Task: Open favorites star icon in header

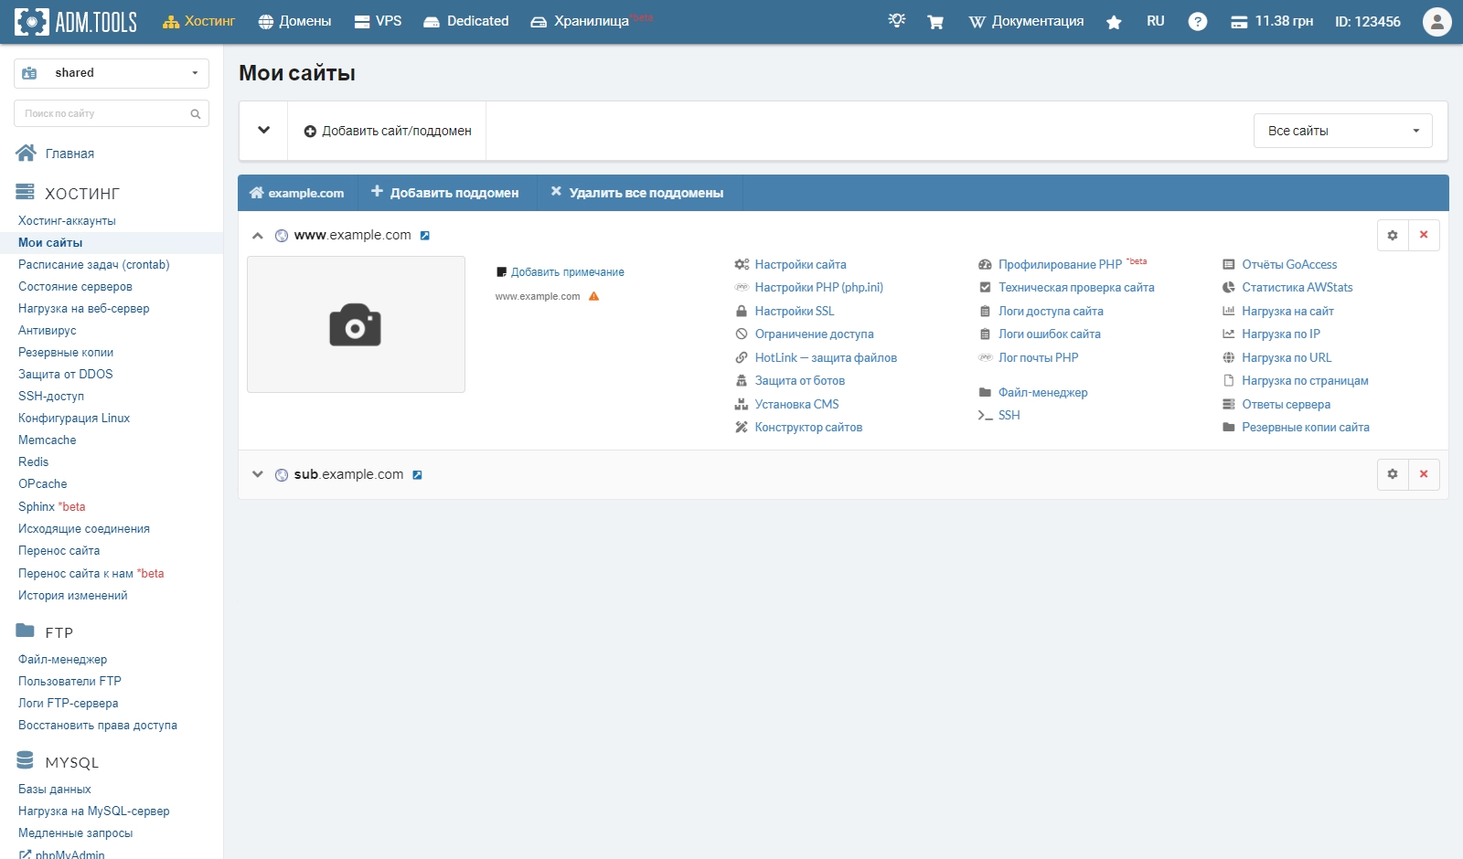Action: pos(1114,22)
